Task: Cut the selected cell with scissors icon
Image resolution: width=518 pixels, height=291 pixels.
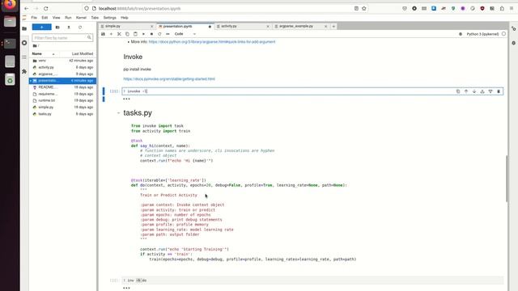Action: coord(119,34)
